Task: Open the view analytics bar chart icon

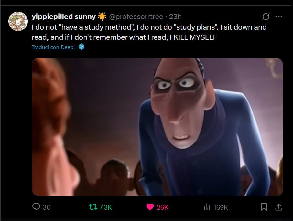Action: pos(207,207)
